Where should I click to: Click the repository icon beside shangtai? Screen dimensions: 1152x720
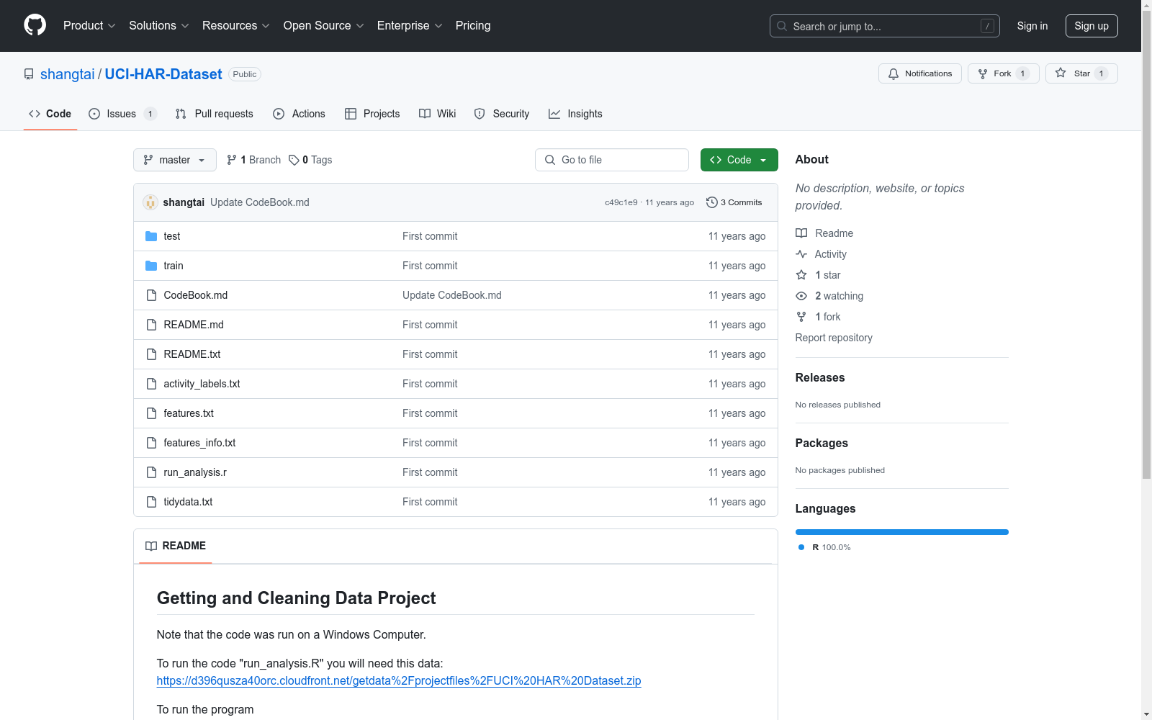(29, 74)
